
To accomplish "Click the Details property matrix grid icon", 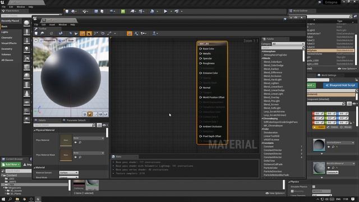I will pyautogui.click(x=99, y=125).
